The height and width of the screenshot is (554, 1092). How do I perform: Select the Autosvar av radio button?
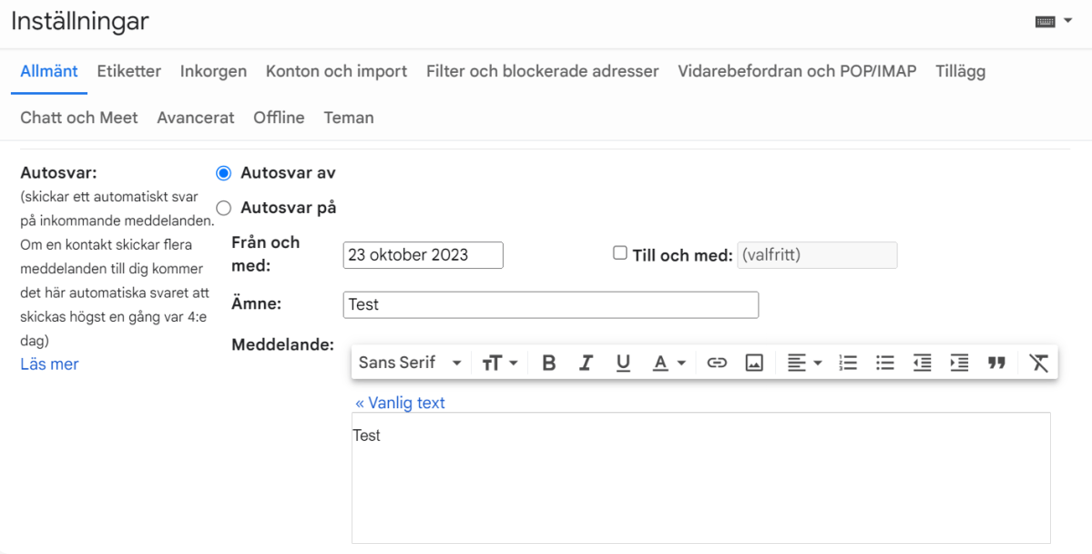[223, 172]
